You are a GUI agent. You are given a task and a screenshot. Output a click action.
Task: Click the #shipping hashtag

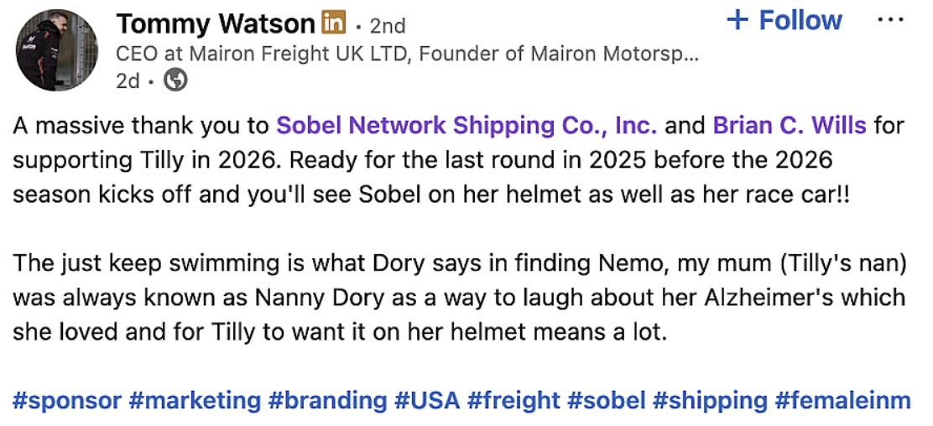coord(710,400)
